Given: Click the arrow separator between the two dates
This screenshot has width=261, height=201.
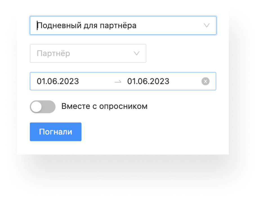Looking at the screenshot, I should tap(118, 82).
